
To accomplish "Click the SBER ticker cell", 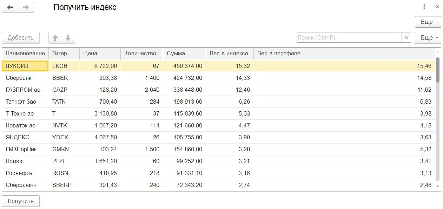I will pyautogui.click(x=64, y=78).
